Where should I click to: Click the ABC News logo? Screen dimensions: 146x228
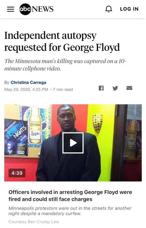point(36,9)
